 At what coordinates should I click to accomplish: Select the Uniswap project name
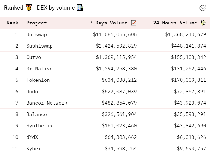pyautogui.click(x=37, y=34)
